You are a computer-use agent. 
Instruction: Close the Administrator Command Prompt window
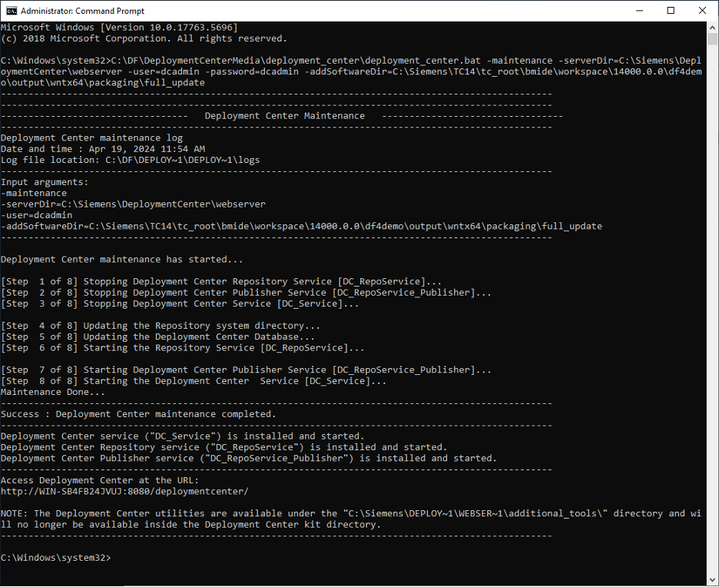pyautogui.click(x=701, y=10)
